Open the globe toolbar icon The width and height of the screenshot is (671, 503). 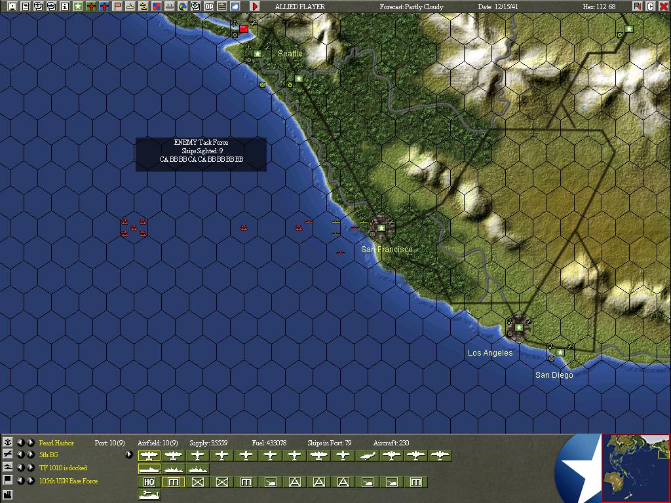click(x=183, y=6)
